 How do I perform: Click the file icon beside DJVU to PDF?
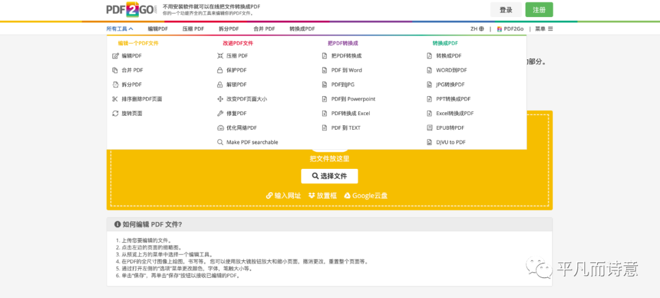click(x=430, y=142)
